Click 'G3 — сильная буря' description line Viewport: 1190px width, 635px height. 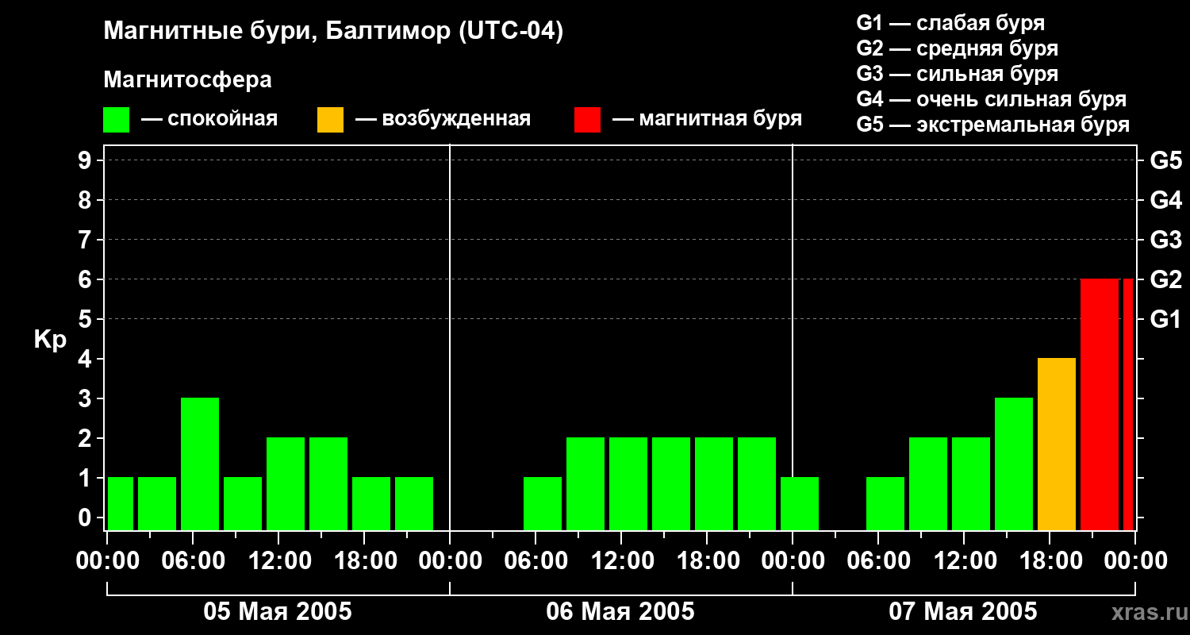[x=957, y=74]
